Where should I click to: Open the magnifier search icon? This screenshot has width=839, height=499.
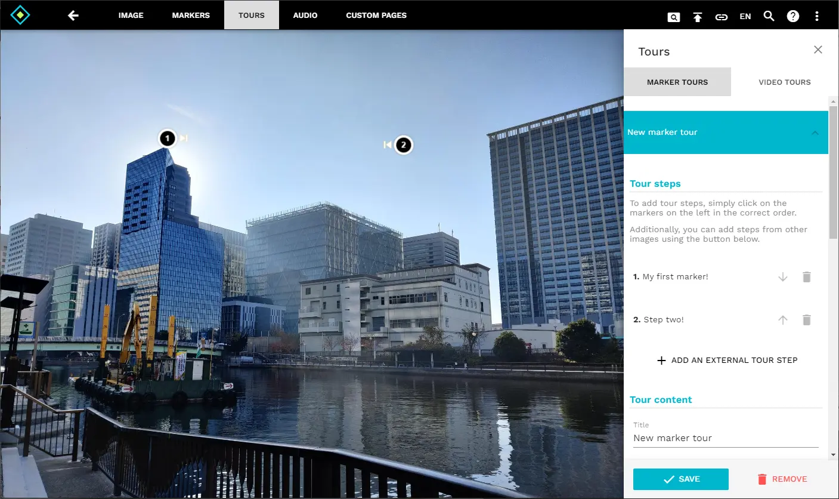coord(769,16)
